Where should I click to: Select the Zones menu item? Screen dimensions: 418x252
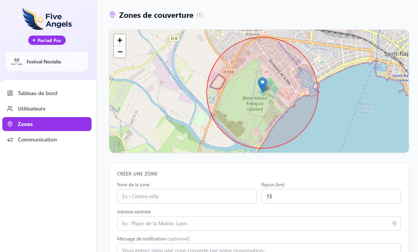coord(47,124)
